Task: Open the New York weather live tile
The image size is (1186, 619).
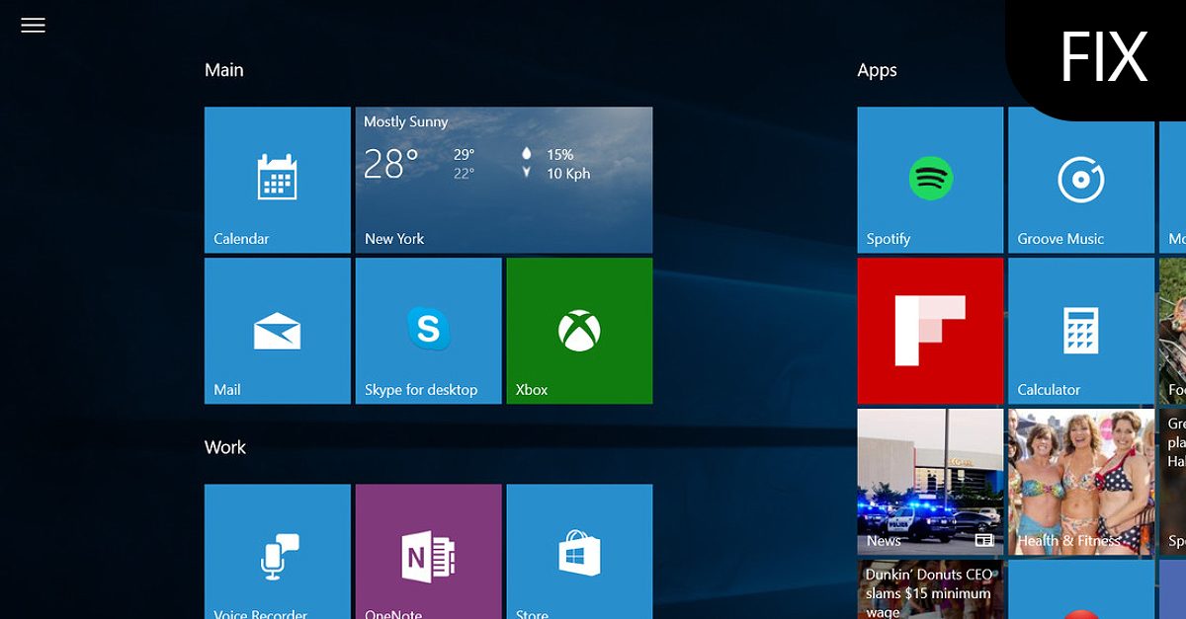Action: (x=503, y=180)
